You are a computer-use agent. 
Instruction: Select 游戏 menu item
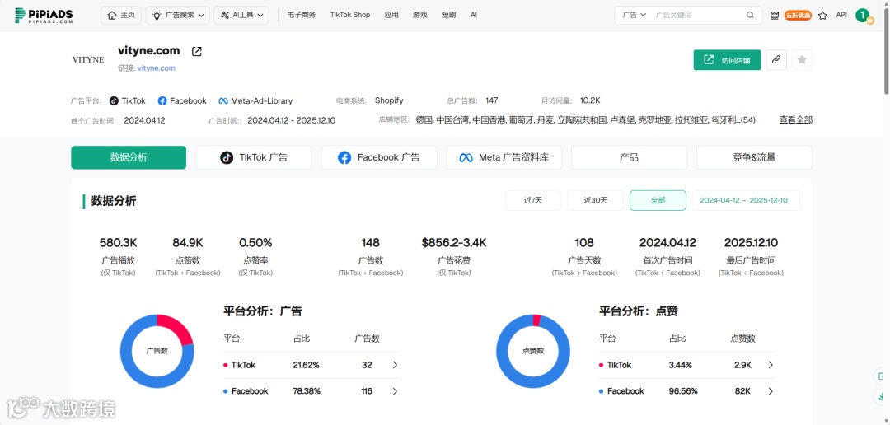tap(420, 16)
